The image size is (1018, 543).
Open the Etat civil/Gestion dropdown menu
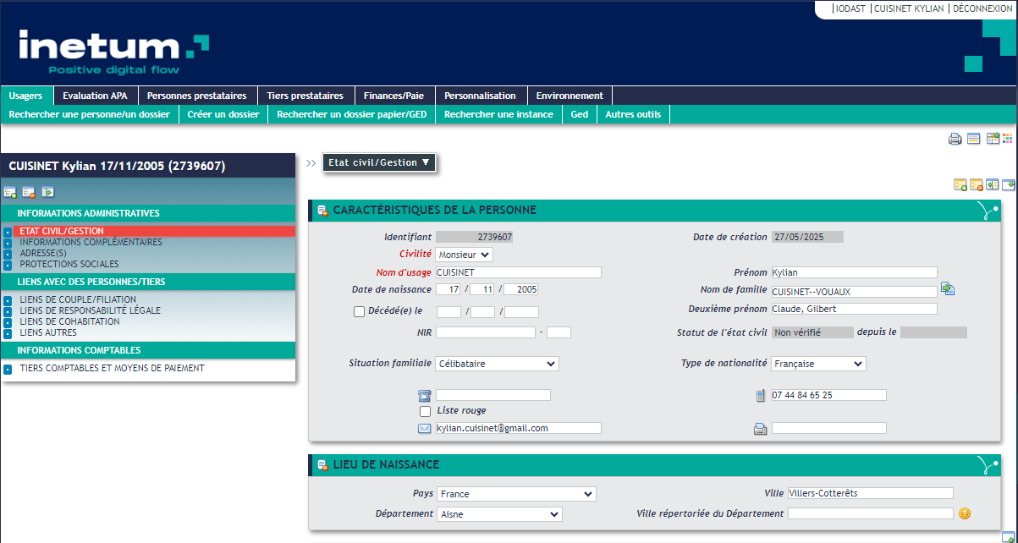(x=378, y=162)
